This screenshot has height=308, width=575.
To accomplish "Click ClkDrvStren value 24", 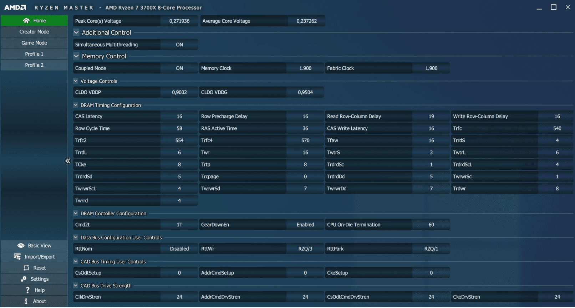I will click(179, 297).
